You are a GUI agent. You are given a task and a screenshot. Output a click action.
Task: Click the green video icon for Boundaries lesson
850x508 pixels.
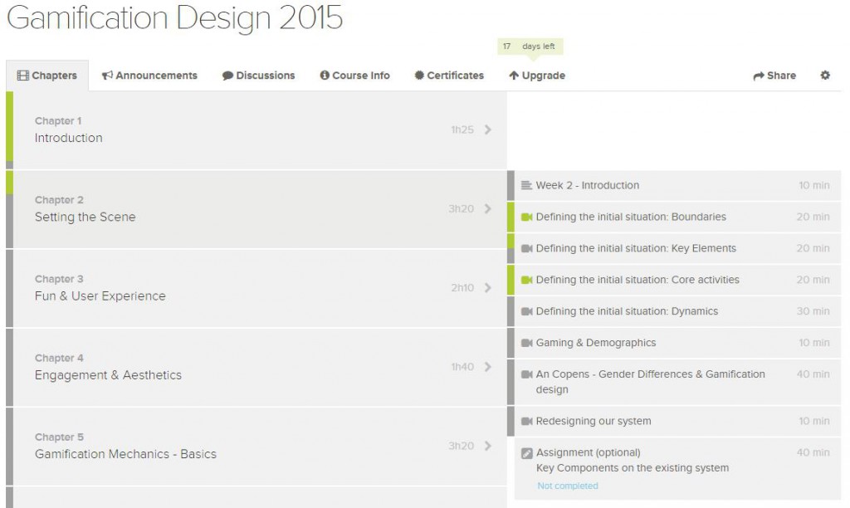click(526, 217)
